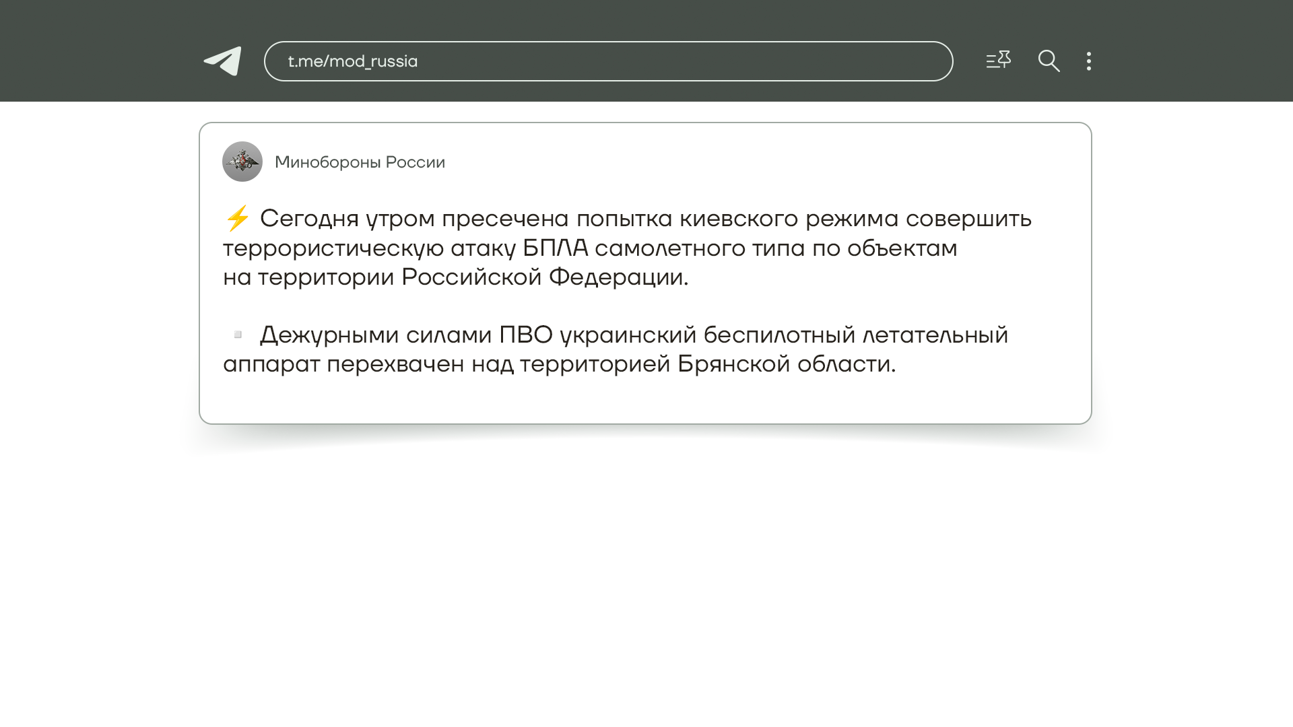Click small gray square emoji before Дежурными

coord(238,335)
